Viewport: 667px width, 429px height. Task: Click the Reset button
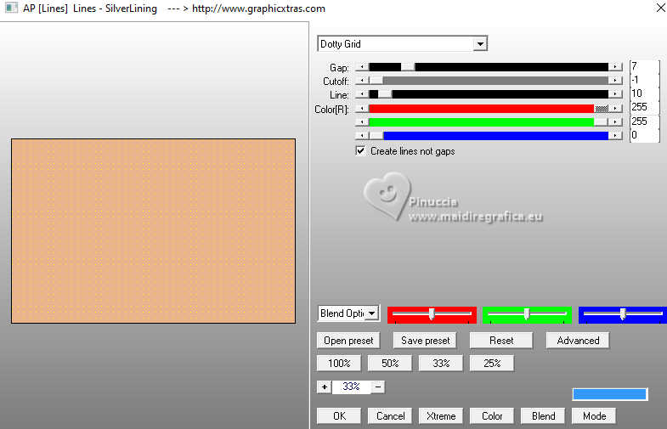click(x=501, y=341)
